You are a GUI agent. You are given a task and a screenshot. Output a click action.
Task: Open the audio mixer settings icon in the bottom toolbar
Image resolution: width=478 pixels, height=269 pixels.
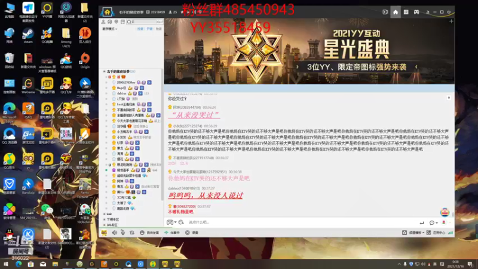coord(131,233)
